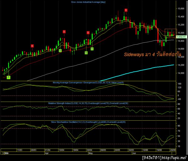Viewport: 188px width, 161px height.
Task: Click the 30/04 date label on time axis
Action: [89, 150]
